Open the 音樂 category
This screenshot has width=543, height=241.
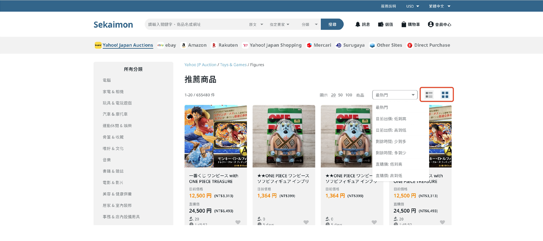(x=107, y=160)
